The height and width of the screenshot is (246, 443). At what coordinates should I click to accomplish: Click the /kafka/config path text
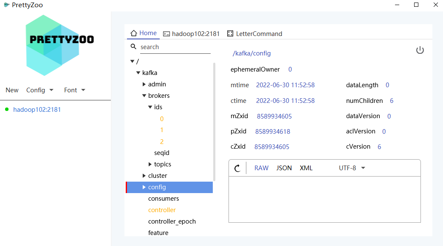tap(251, 53)
